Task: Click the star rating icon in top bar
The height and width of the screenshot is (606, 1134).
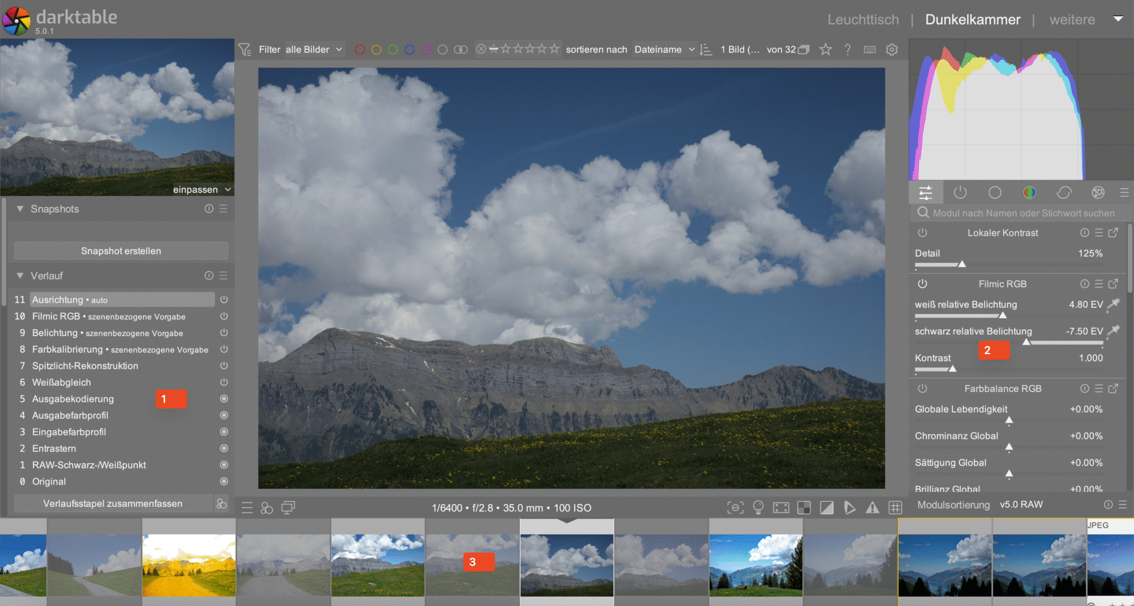Action: [x=826, y=49]
